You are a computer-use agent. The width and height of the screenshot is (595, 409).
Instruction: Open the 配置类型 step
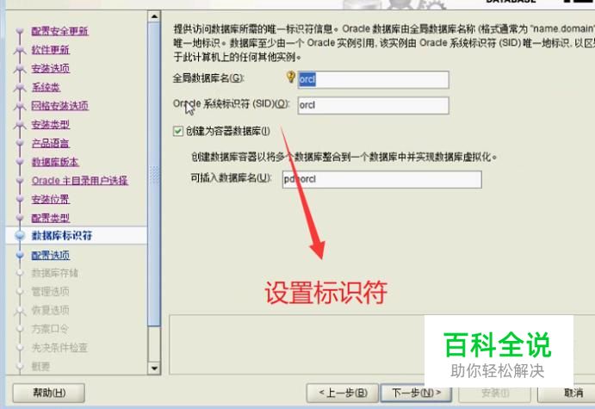(51, 218)
